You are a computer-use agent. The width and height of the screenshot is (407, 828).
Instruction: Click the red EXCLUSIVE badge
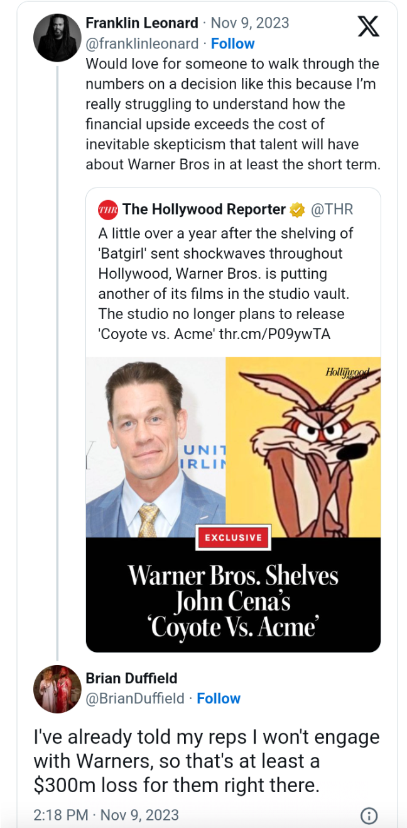coord(233,537)
